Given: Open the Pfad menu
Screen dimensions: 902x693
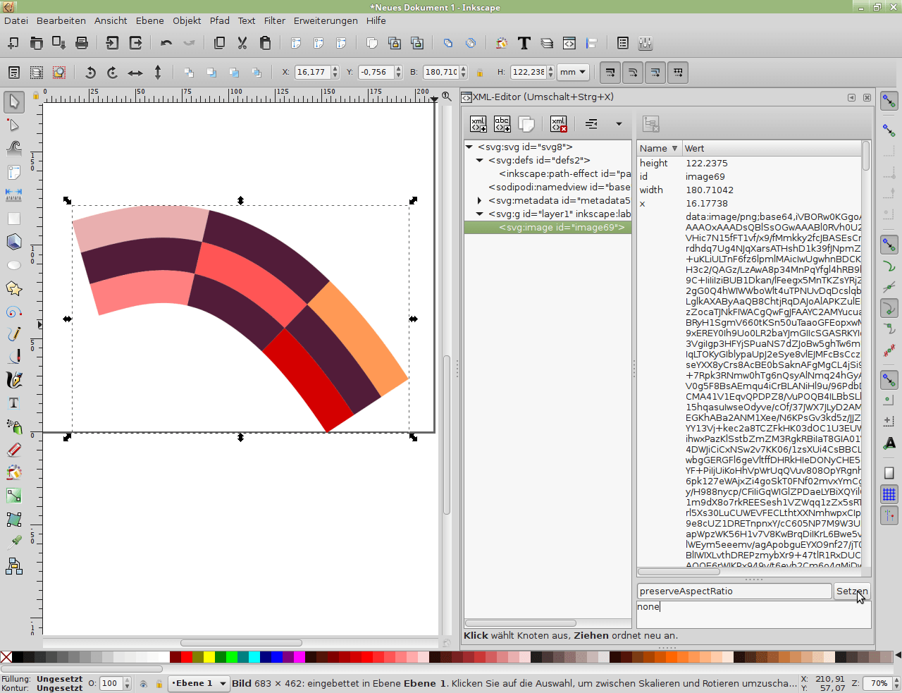Looking at the screenshot, I should (x=219, y=20).
